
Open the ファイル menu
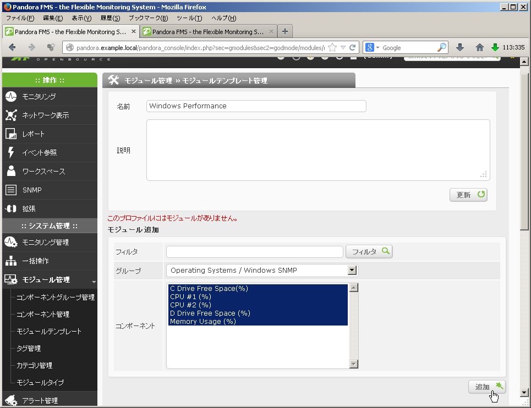(20, 18)
